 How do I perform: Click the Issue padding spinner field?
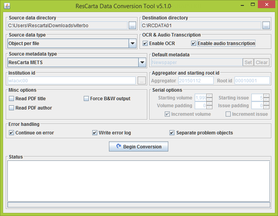point(257,106)
